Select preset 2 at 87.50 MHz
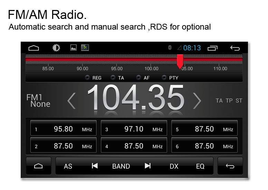 click(x=64, y=145)
